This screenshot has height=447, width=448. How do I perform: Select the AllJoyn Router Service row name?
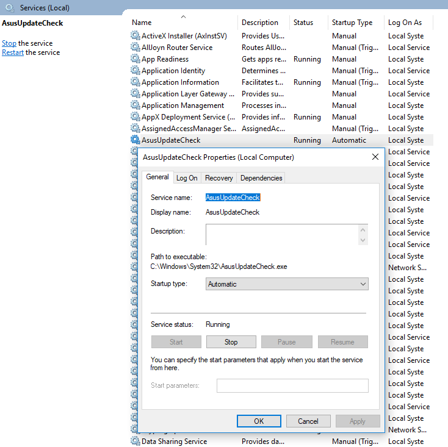[x=177, y=48]
